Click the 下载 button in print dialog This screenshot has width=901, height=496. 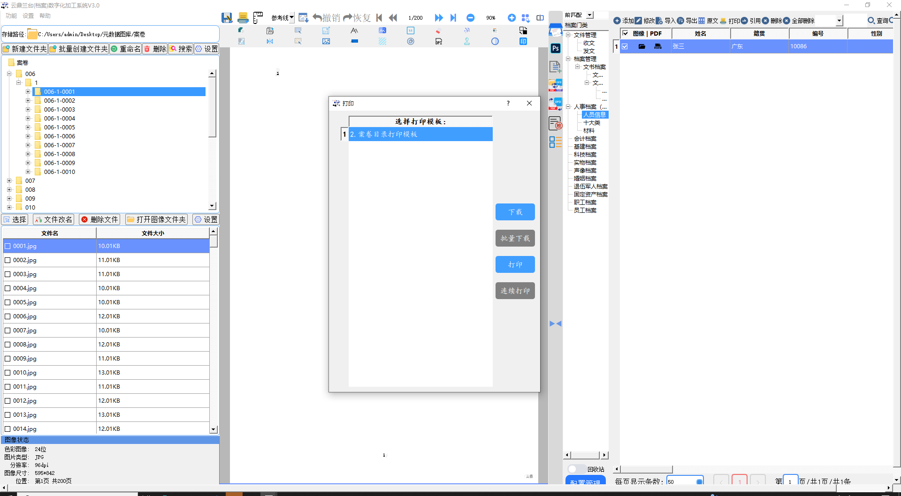tap(515, 212)
